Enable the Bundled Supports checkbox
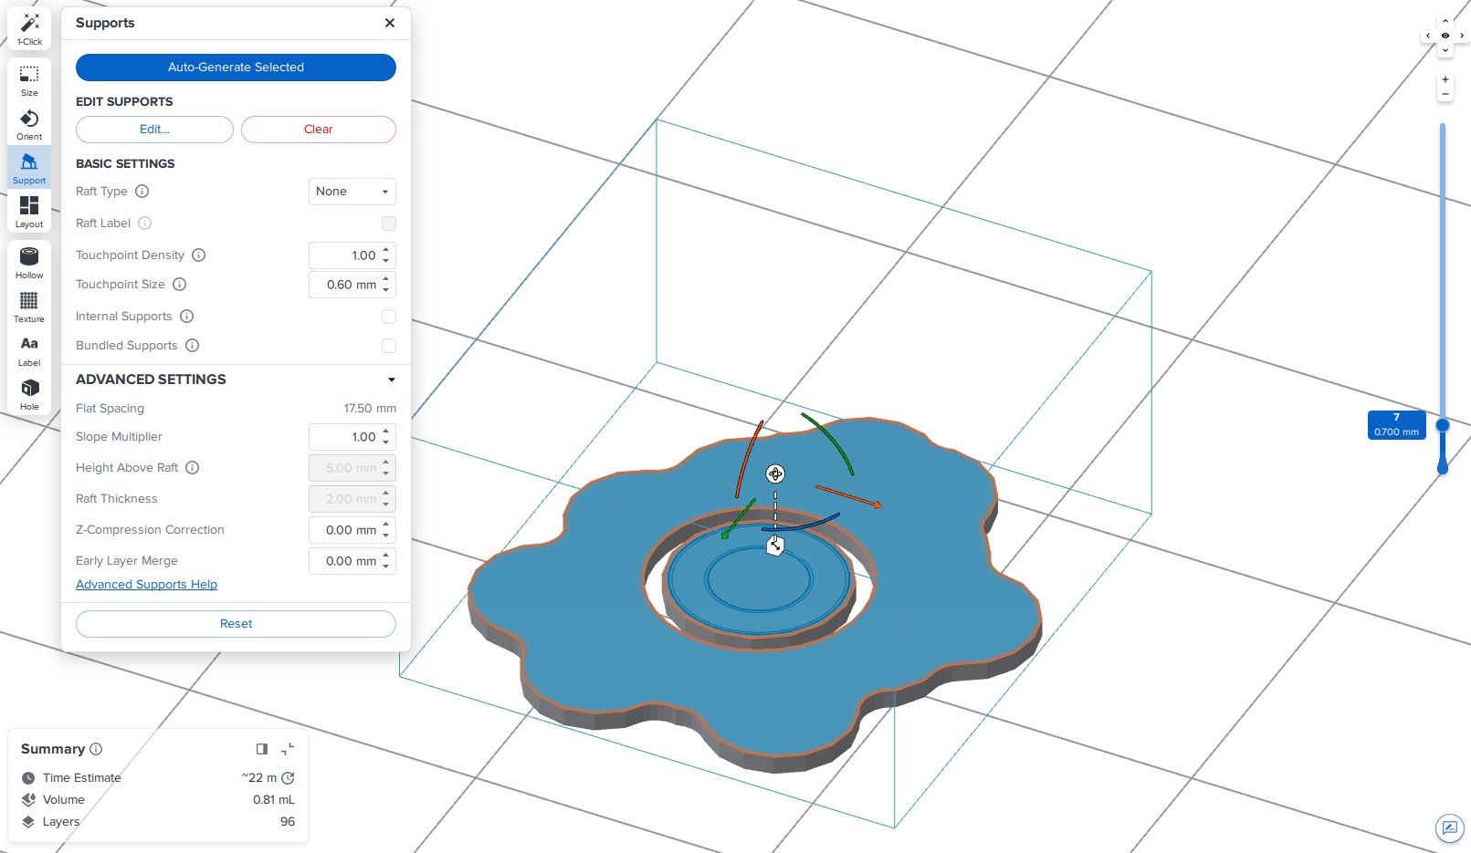The height and width of the screenshot is (853, 1471). pyautogui.click(x=389, y=346)
